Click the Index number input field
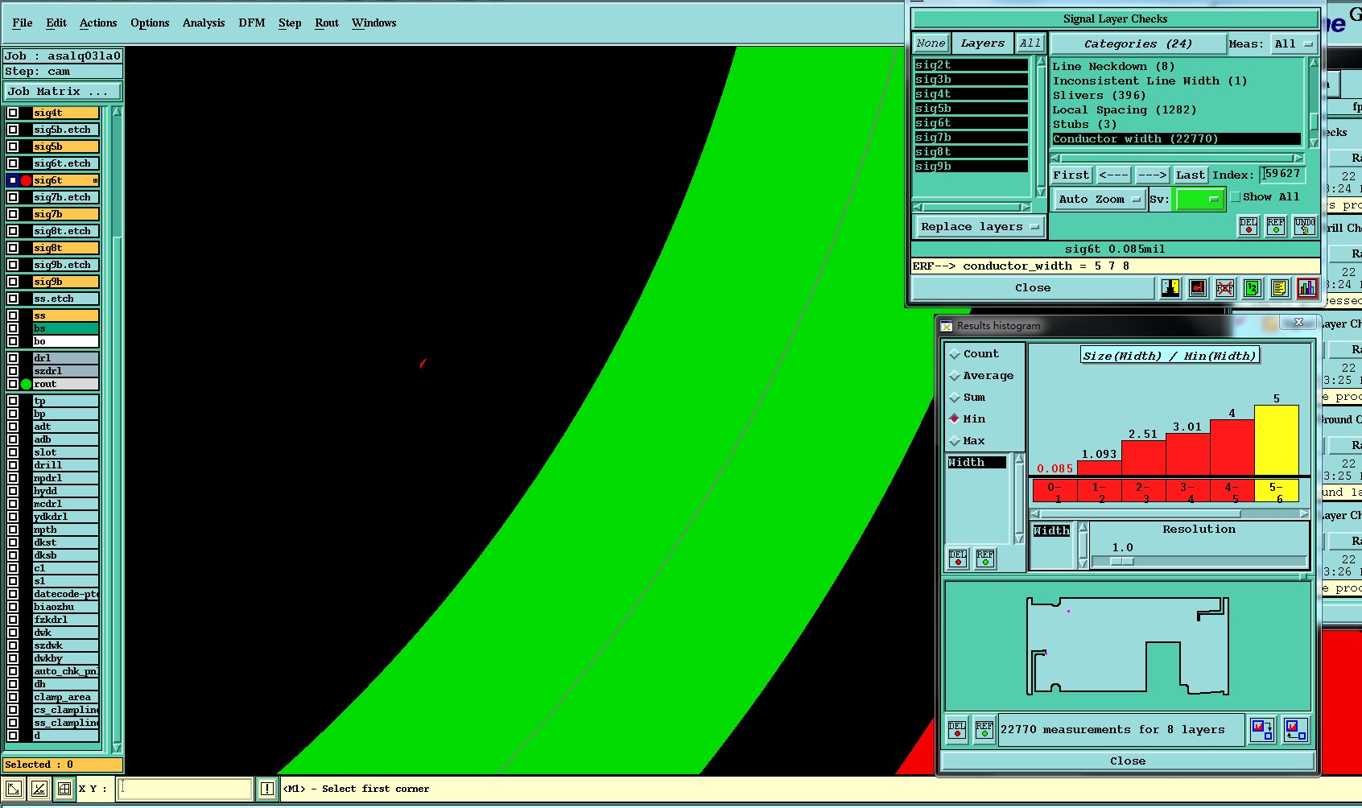Viewport: 1362px width, 808px height. point(1283,174)
